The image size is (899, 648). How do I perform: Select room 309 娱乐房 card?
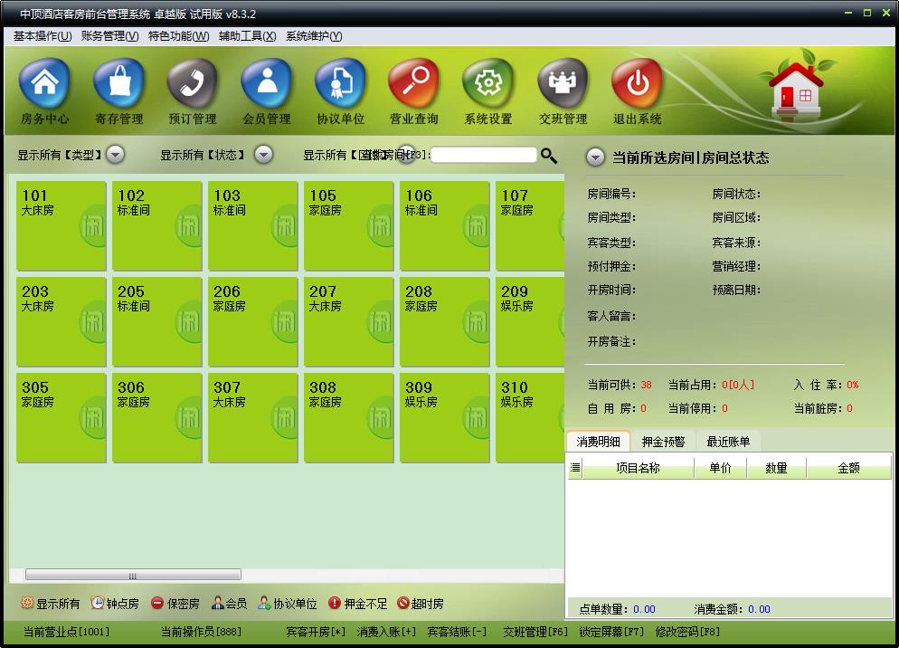[444, 417]
